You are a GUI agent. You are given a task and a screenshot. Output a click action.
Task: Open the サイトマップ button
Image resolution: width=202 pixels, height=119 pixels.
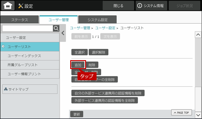coord(30,89)
